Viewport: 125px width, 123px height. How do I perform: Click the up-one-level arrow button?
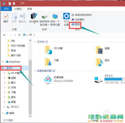19,35
